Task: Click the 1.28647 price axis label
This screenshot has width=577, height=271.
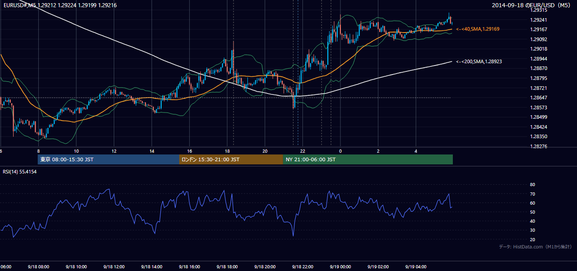Action: tap(539, 98)
